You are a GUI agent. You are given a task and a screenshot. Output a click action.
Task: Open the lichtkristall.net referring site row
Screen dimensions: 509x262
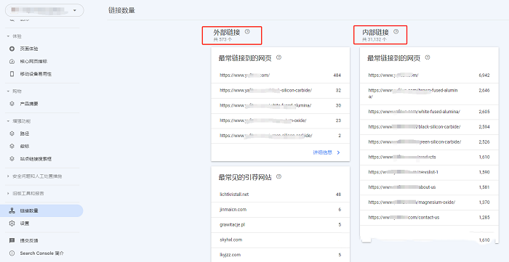tap(281, 195)
